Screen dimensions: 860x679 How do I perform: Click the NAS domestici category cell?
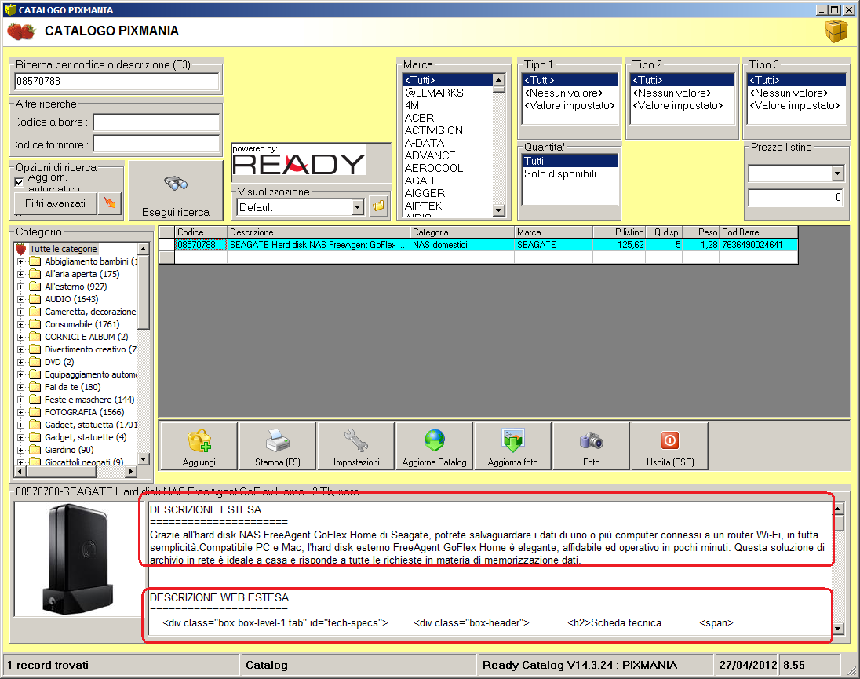click(462, 245)
